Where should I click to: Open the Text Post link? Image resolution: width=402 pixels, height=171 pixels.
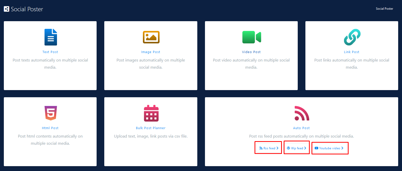tap(50, 52)
